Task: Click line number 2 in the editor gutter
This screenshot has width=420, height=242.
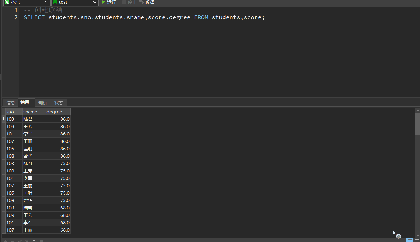Action: 16,17
